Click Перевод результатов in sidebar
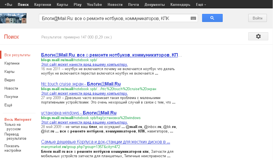Viewport: 273px width, 160px height. pos(15,136)
